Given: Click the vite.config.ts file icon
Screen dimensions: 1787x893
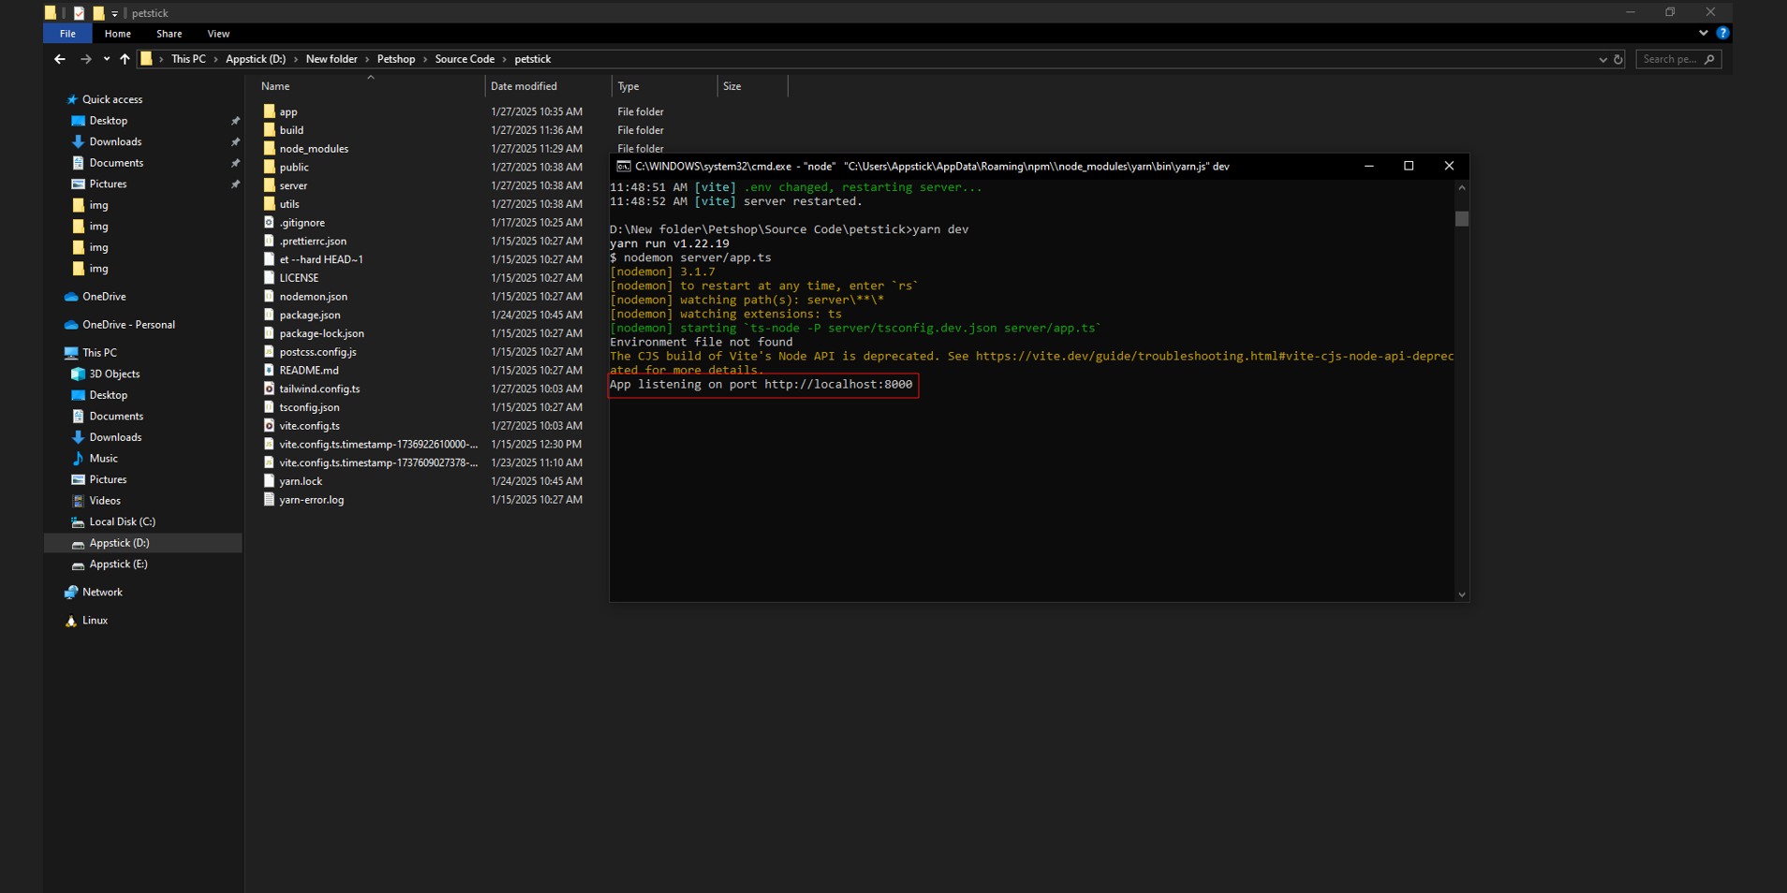Looking at the screenshot, I should (x=270, y=426).
